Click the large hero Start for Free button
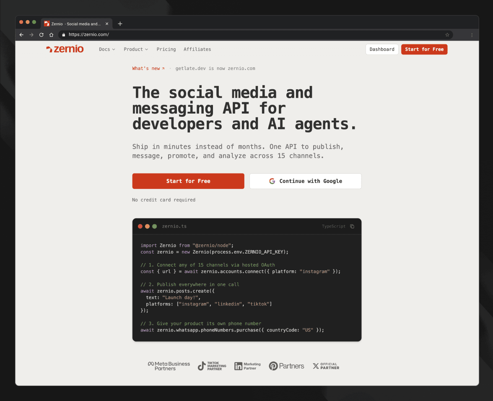 click(x=188, y=181)
